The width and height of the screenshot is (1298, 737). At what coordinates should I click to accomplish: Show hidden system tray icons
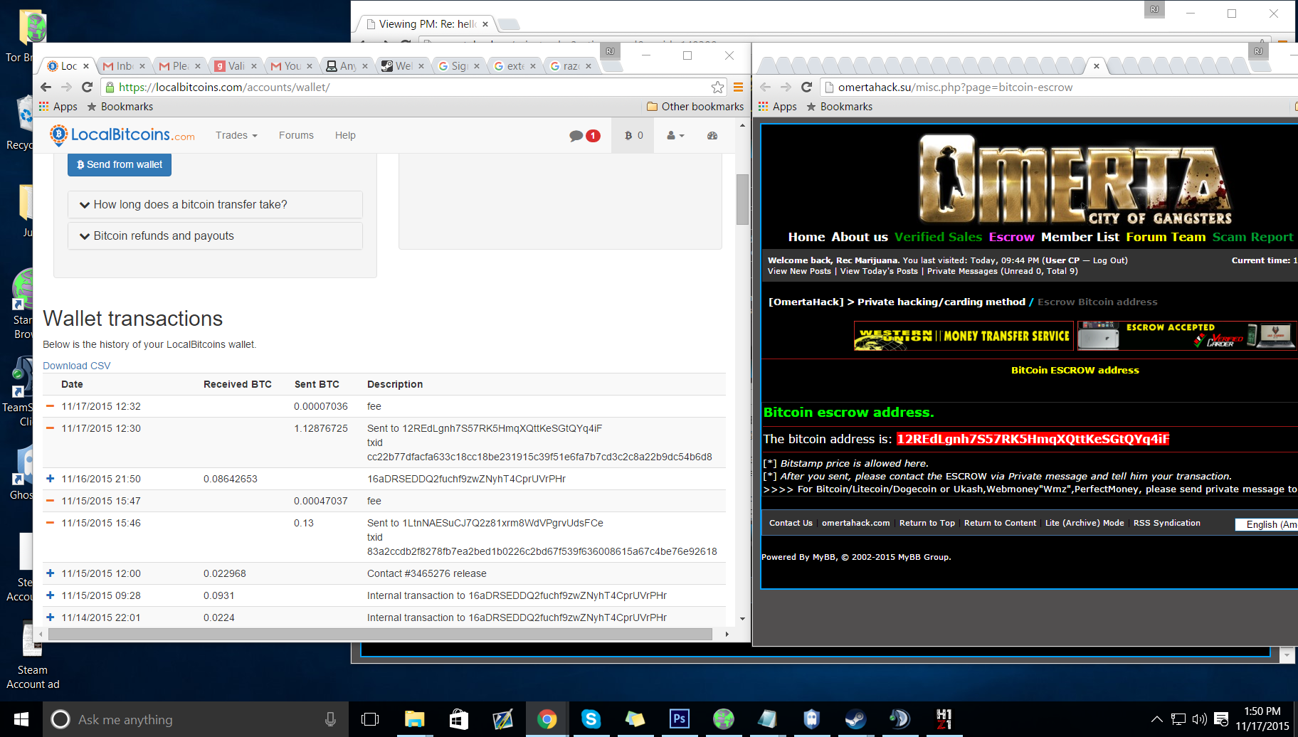(1157, 719)
